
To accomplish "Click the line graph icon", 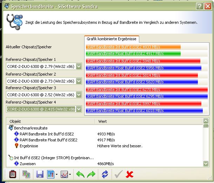I will point(64,174).
